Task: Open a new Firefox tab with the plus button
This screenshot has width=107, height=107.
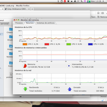Action: click(32, 9)
